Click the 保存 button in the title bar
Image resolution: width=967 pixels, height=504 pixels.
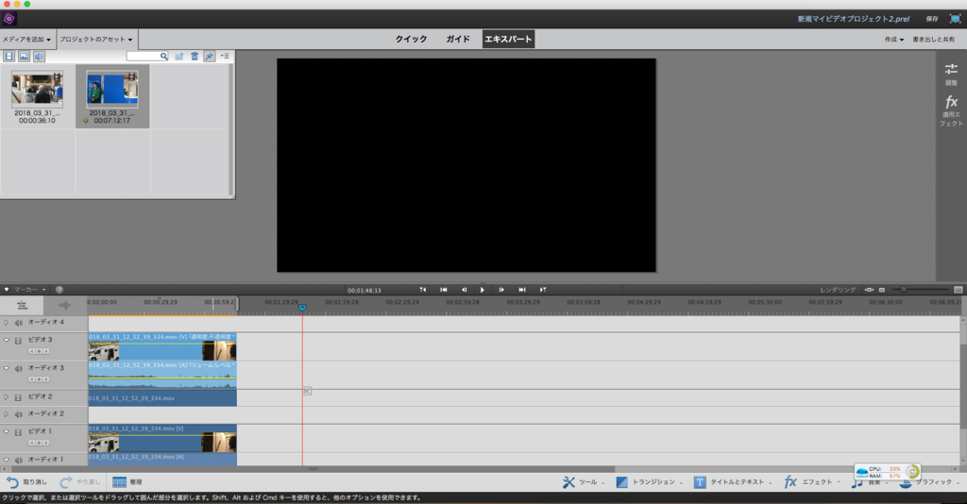tap(932, 19)
